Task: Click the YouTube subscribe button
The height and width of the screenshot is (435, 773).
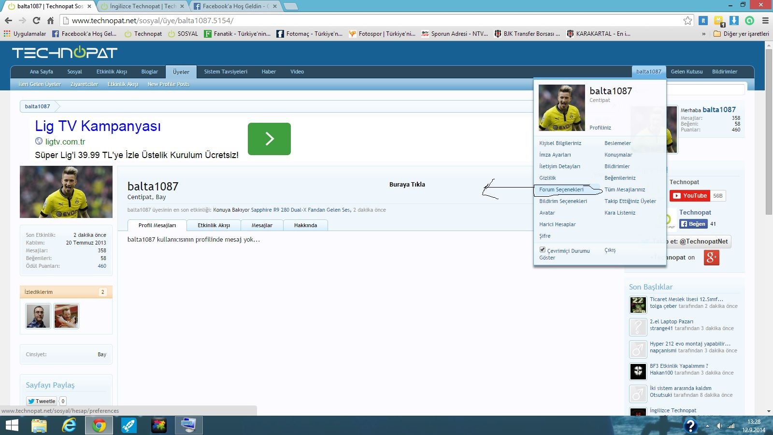Action: (x=690, y=196)
